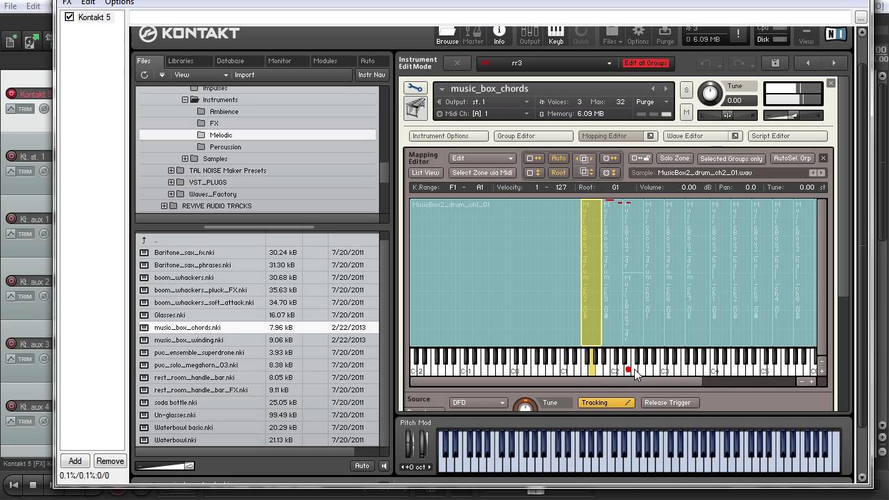Viewport: 889px width, 500px height.
Task: Toggle Edit all Groups
Action: pyautogui.click(x=645, y=63)
